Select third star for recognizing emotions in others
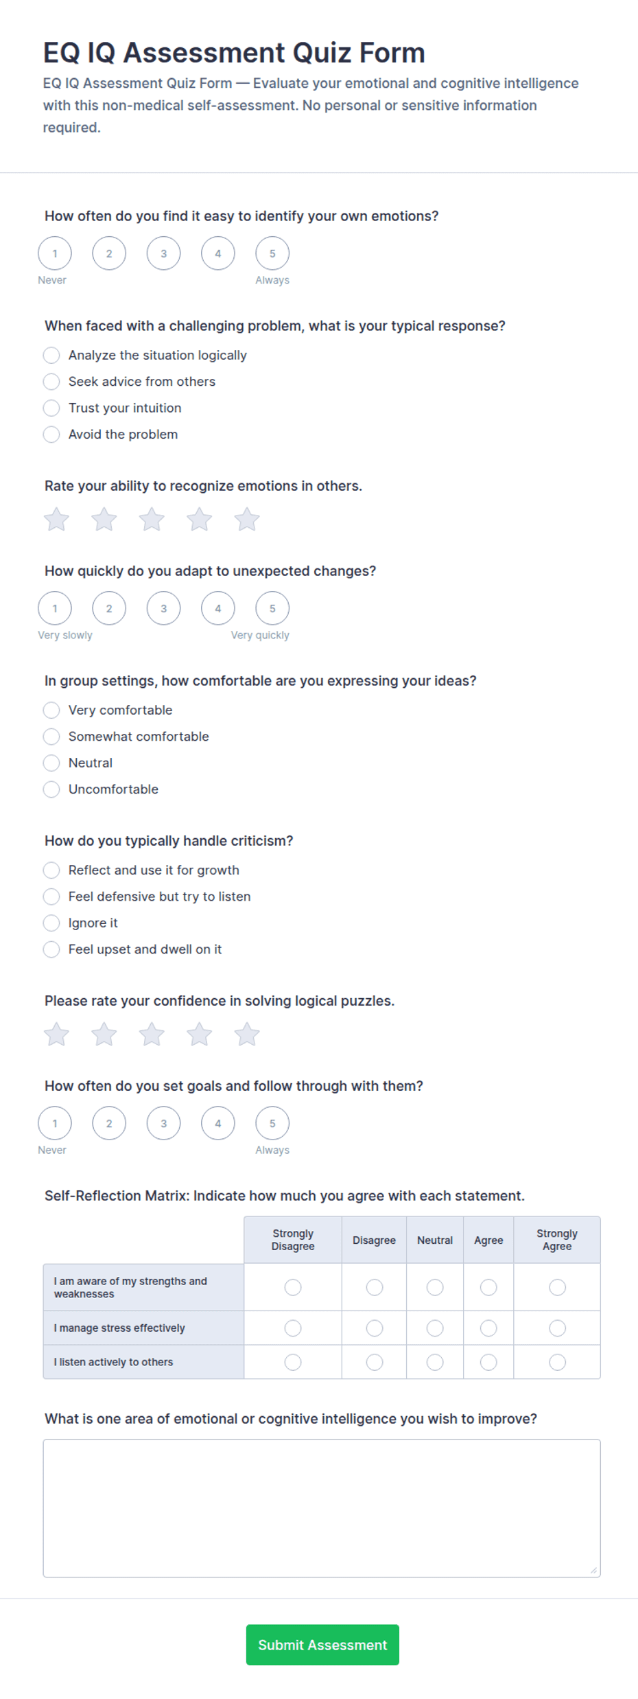 pyautogui.click(x=152, y=520)
